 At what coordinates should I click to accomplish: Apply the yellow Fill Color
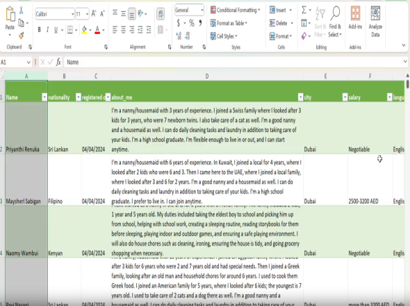click(84, 30)
